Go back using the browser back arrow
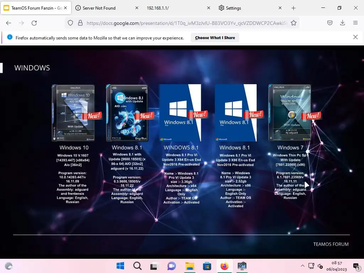 pos(9,23)
